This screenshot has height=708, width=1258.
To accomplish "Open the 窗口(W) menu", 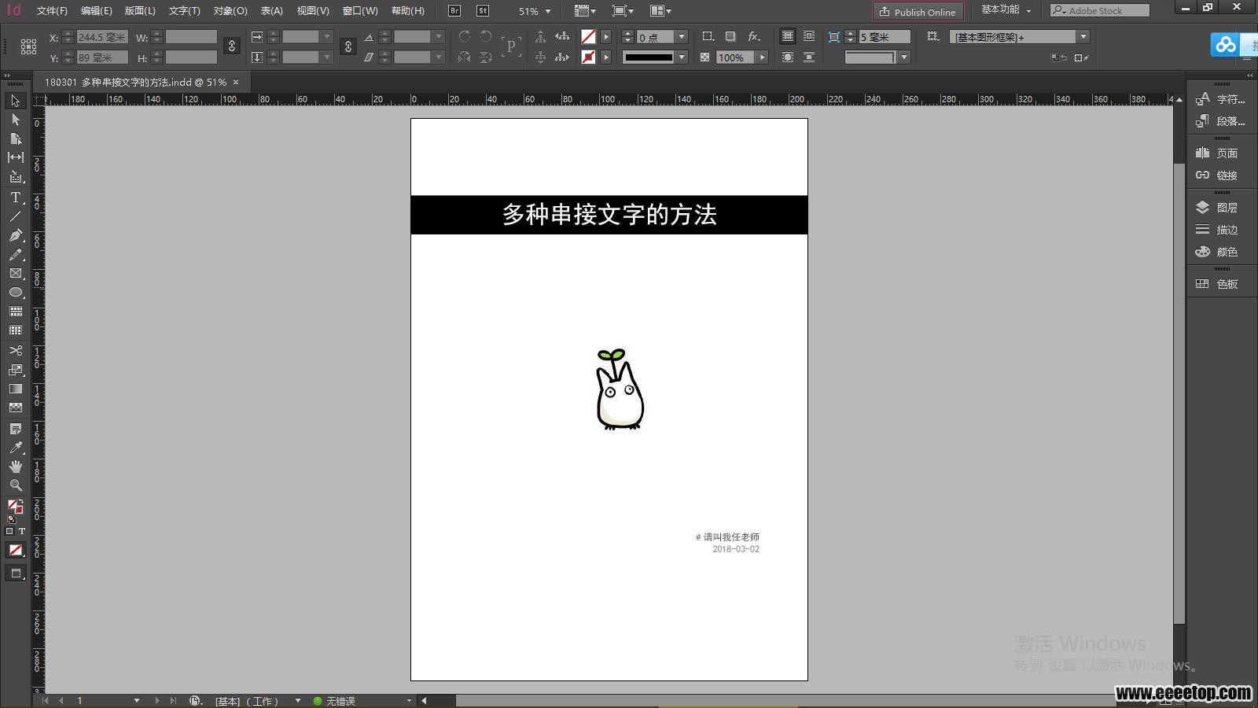I will coord(360,11).
